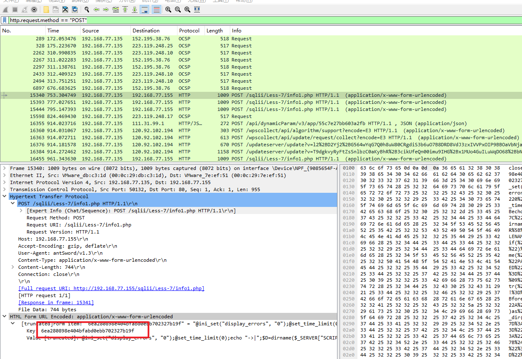Toggle packet list colorization
The height and width of the screenshot is (359, 522).
pos(156,9)
